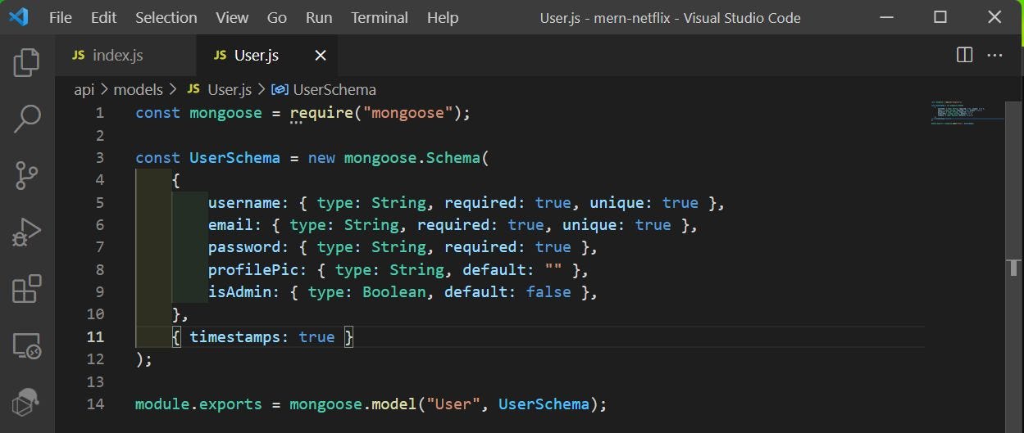The height and width of the screenshot is (433, 1024).
Task: Click chevron after api in breadcrumb
Action: [104, 89]
